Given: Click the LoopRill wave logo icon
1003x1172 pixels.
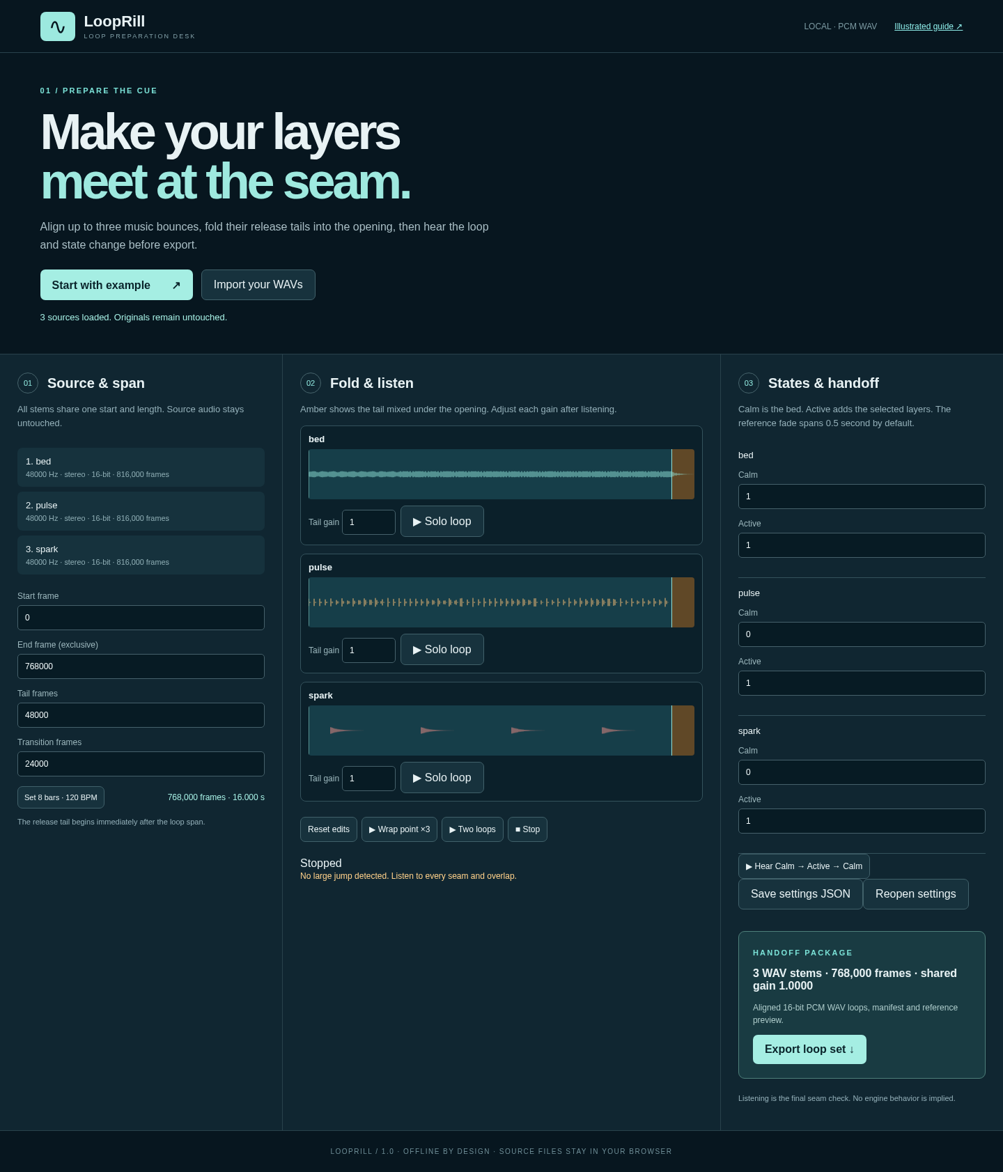Looking at the screenshot, I should 58,26.
